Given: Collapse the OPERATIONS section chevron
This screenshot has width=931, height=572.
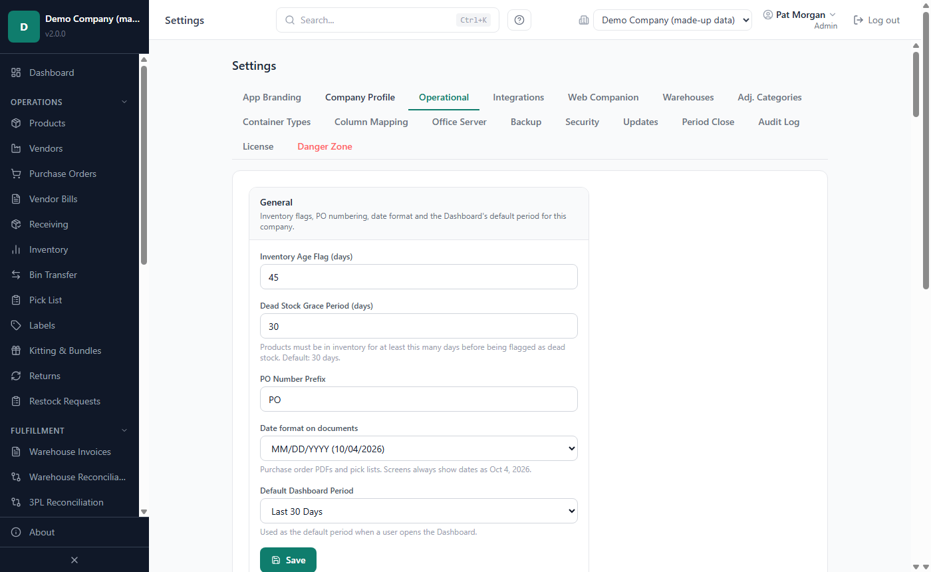Looking at the screenshot, I should [124, 102].
